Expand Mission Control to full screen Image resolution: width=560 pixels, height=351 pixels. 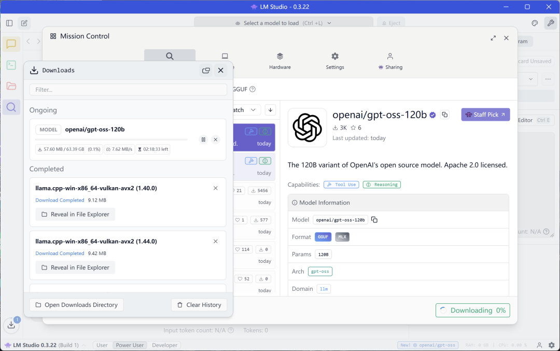[493, 38]
